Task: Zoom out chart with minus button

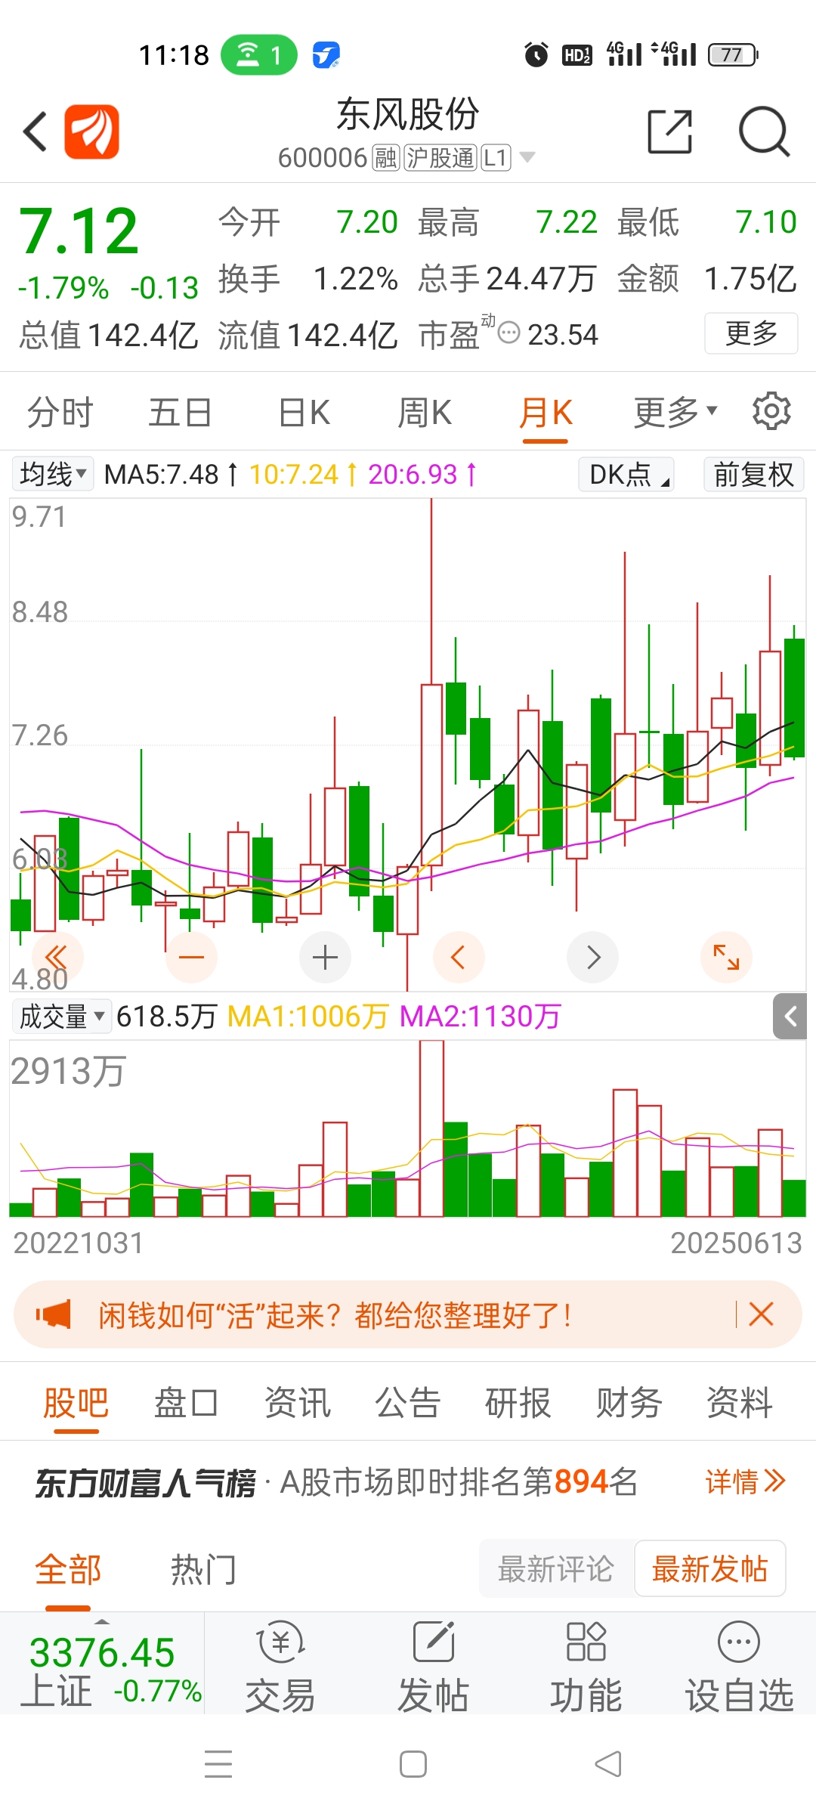Action: point(191,957)
